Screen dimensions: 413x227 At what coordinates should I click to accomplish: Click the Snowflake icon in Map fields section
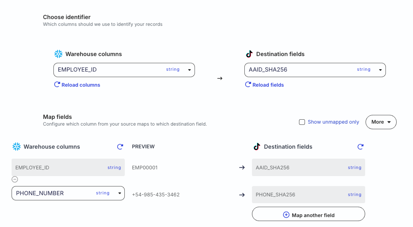click(x=16, y=147)
